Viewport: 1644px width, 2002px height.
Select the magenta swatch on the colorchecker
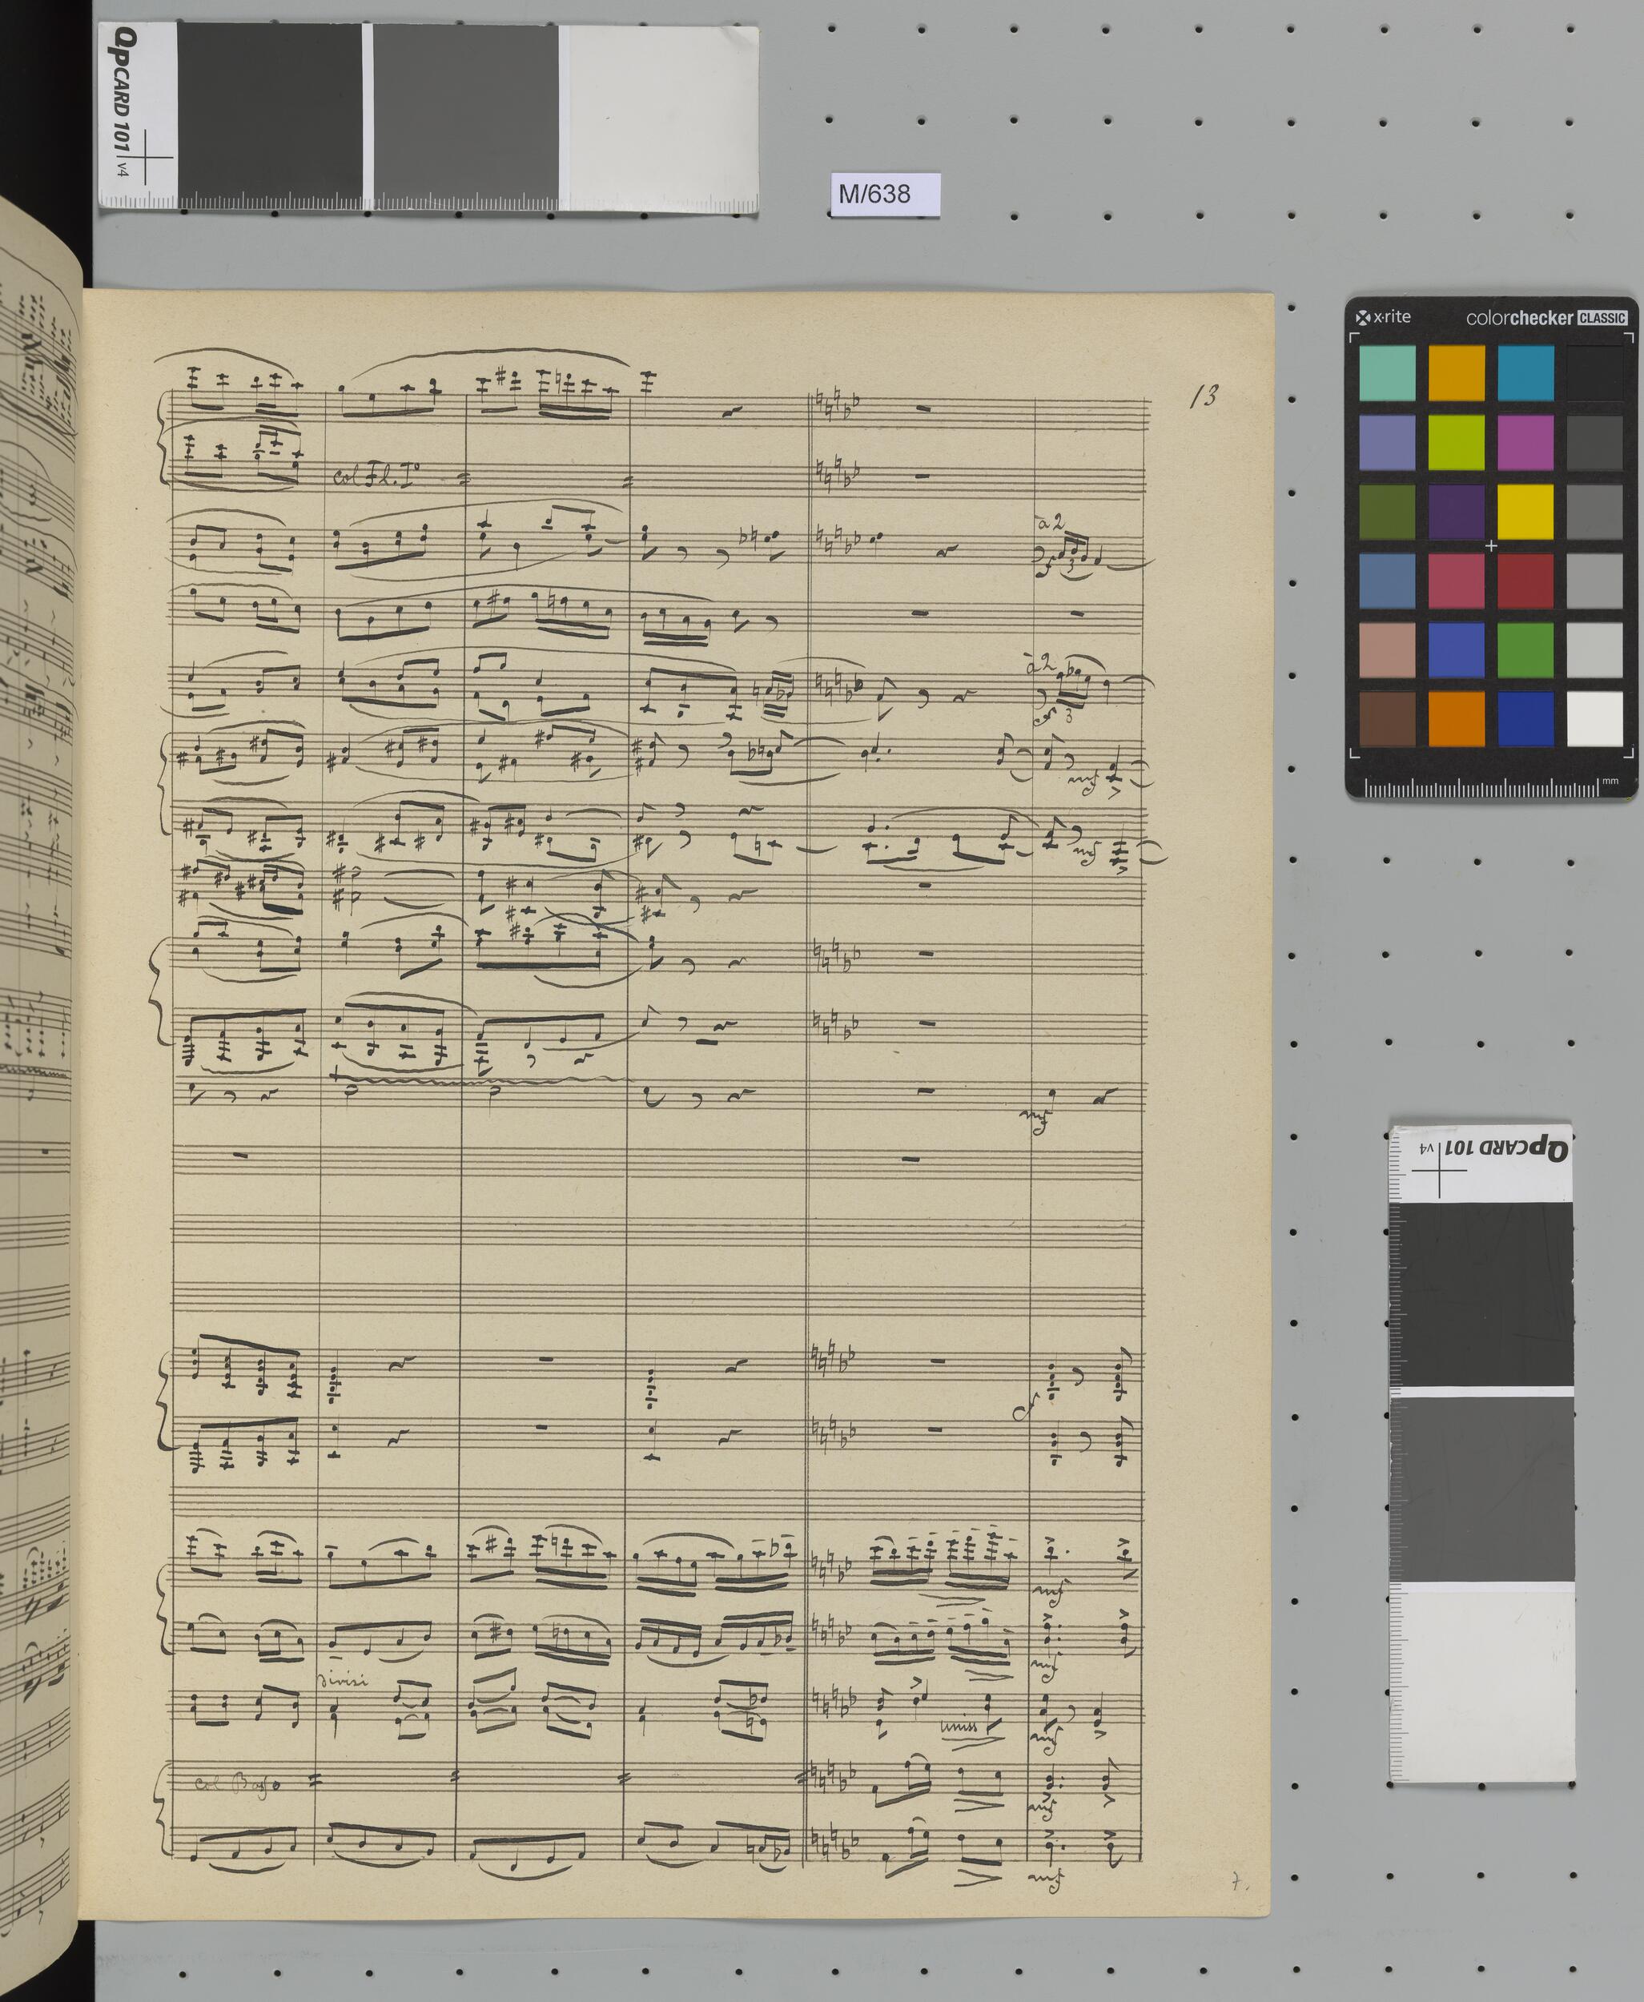pos(1525,442)
